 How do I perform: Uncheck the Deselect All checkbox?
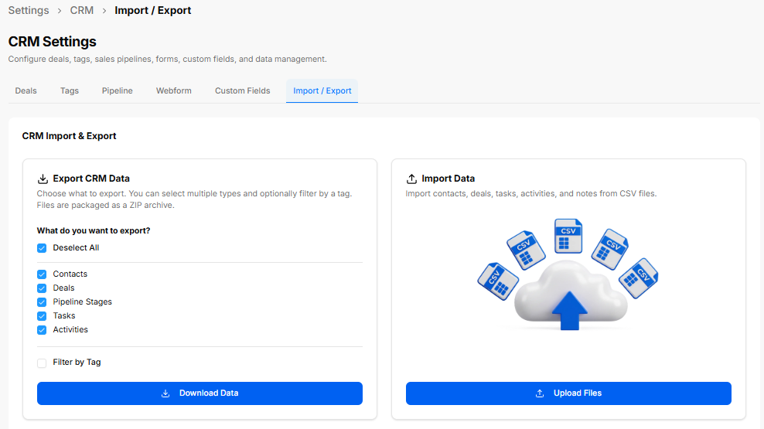click(x=42, y=248)
